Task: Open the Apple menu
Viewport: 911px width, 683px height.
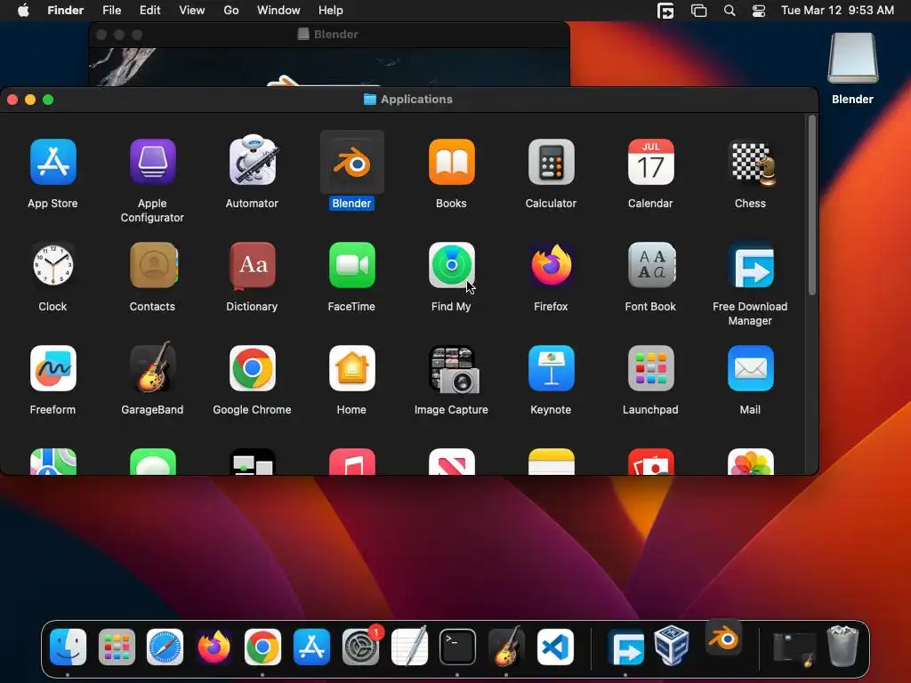Action: [x=23, y=11]
